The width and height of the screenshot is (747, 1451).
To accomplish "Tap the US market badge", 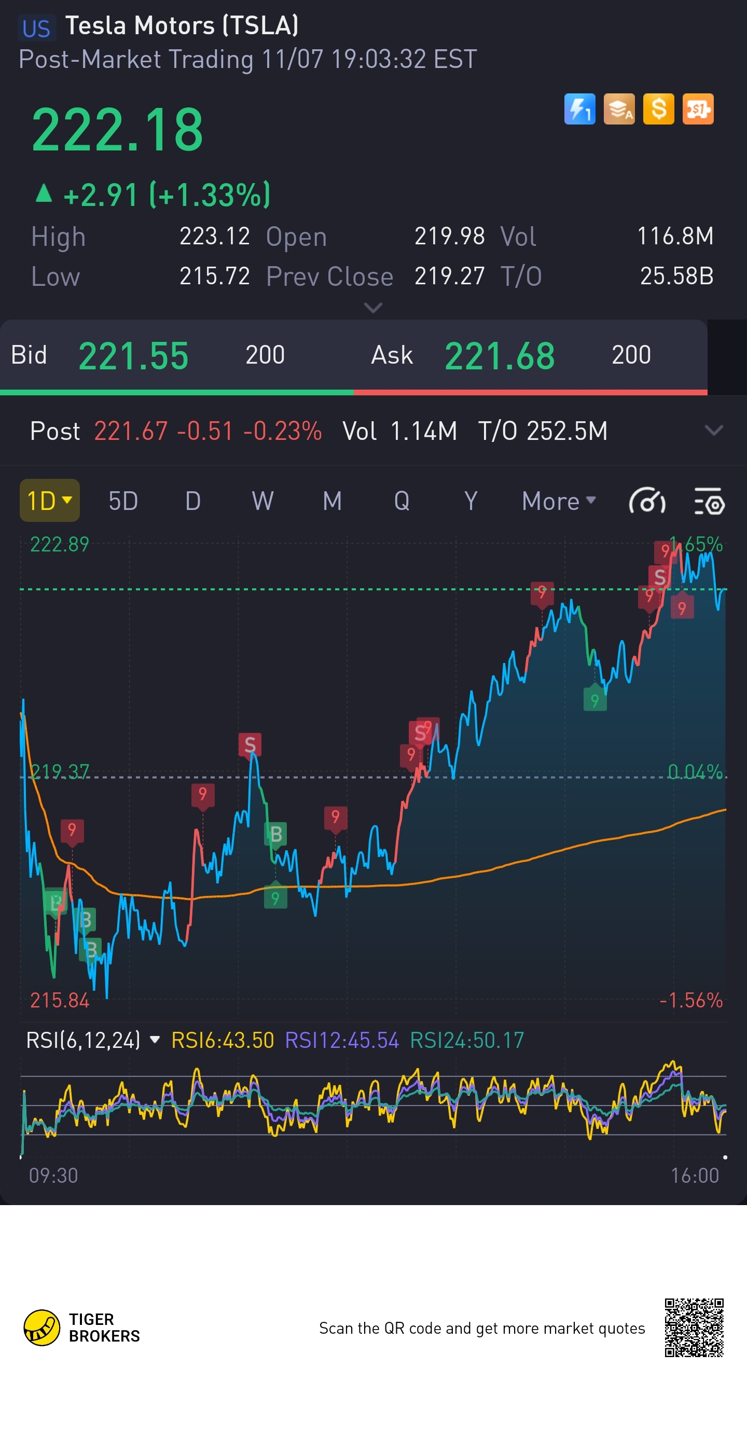I will click(37, 28).
